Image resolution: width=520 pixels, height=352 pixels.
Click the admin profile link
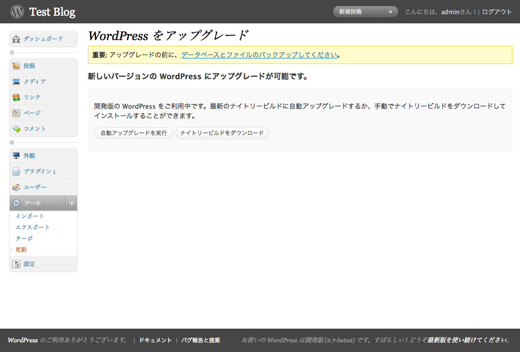[450, 12]
